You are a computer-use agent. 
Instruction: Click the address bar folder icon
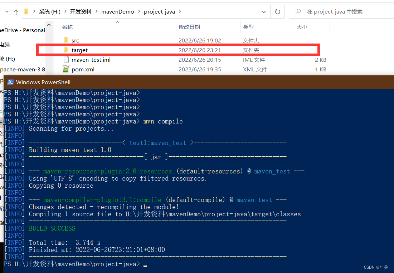[26, 11]
